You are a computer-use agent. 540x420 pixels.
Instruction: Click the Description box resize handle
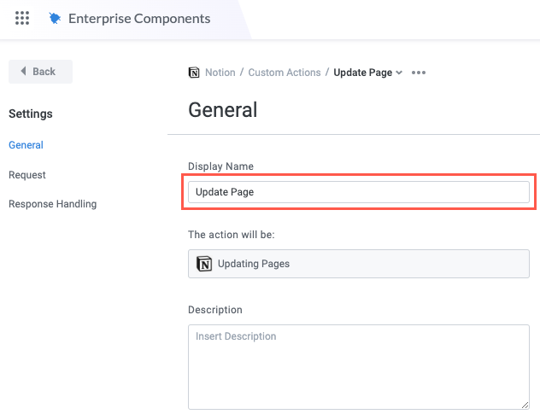click(x=525, y=404)
